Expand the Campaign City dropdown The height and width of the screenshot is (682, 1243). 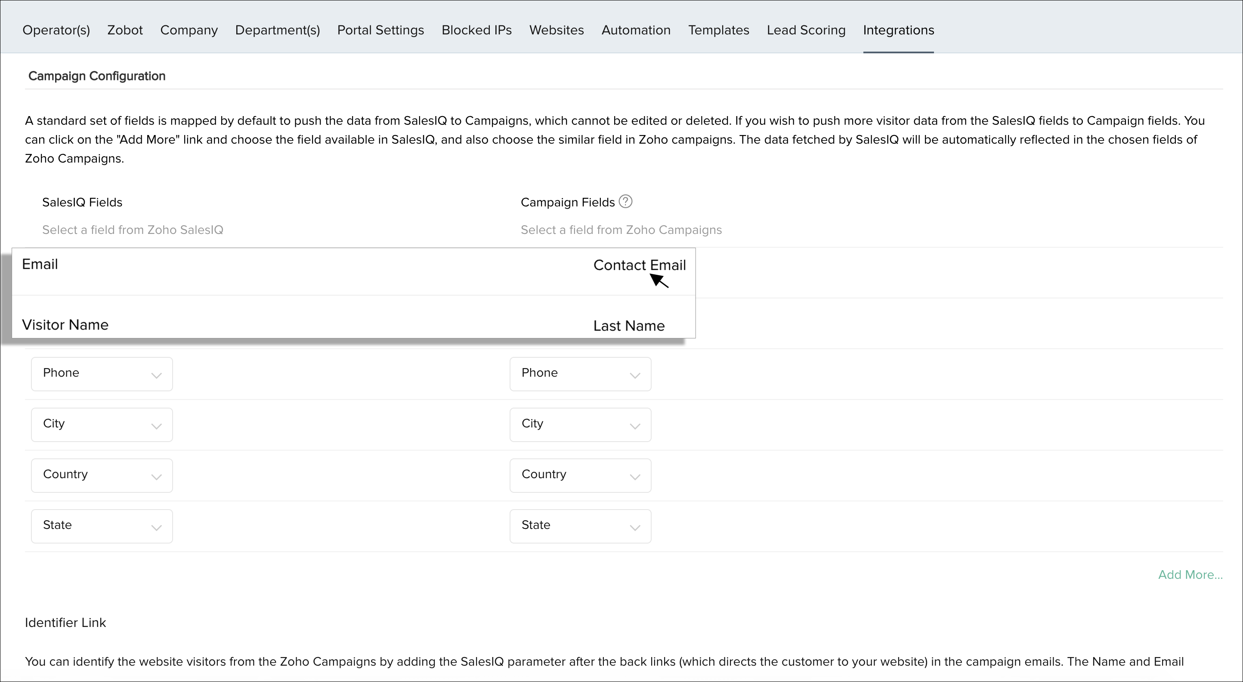[580, 424]
